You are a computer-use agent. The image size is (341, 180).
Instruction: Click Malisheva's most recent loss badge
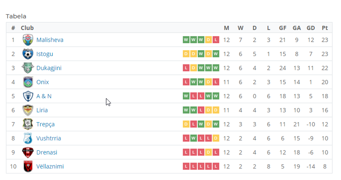(216, 40)
